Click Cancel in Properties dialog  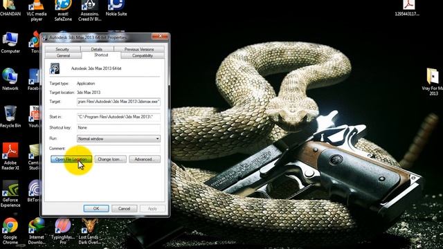[125, 209]
